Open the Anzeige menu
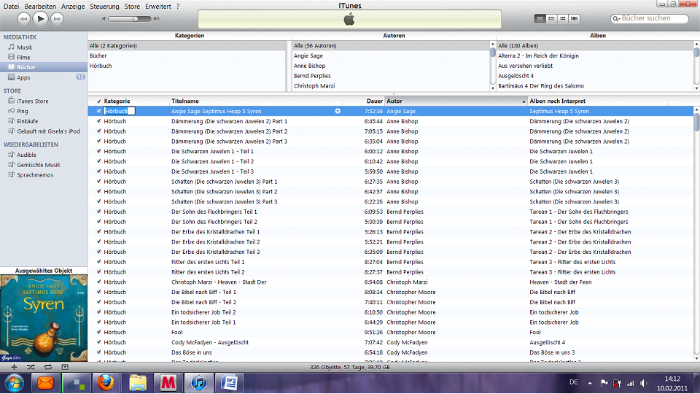Screen dimensions: 700x394 point(73,7)
